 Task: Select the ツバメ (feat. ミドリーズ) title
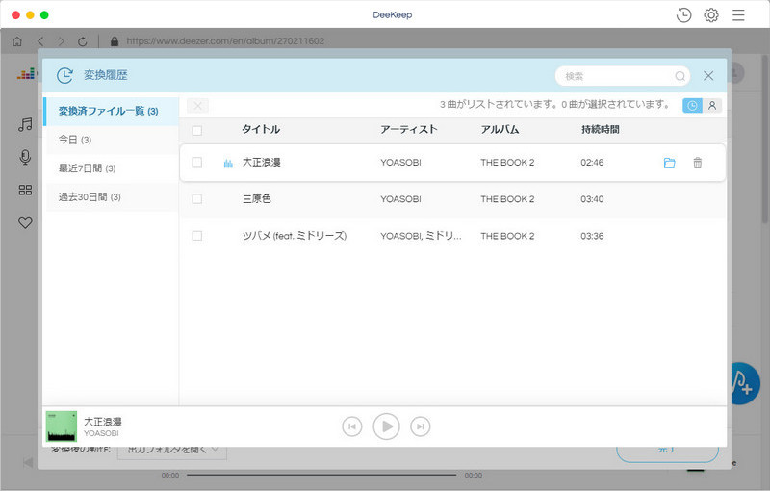295,236
